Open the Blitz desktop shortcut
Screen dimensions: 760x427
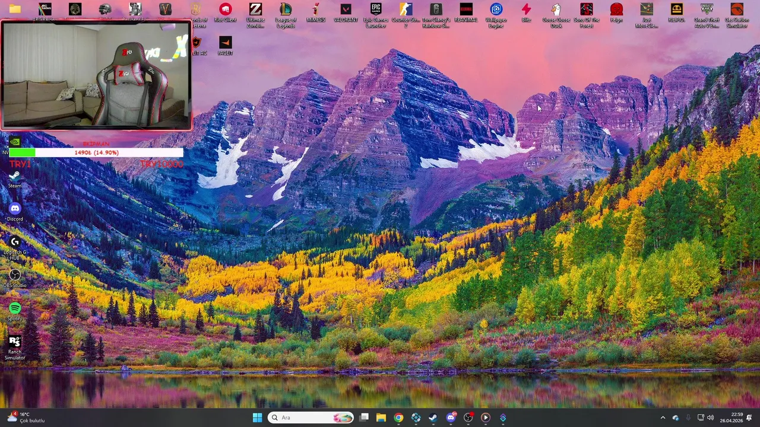point(526,13)
